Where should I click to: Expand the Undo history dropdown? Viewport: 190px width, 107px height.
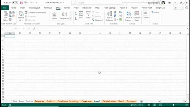tap(28, 3)
